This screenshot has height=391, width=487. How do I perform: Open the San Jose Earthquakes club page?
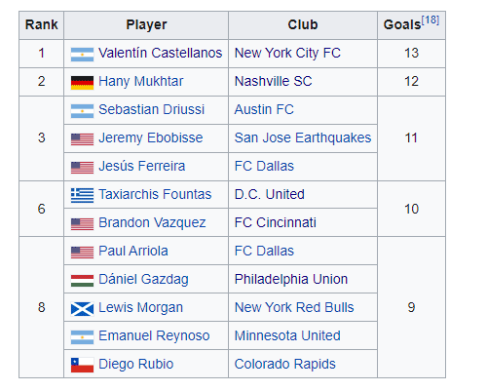click(x=303, y=137)
